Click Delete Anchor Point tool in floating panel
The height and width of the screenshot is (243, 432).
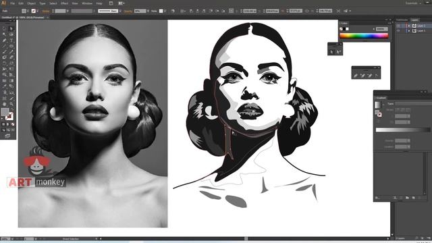click(x=370, y=75)
